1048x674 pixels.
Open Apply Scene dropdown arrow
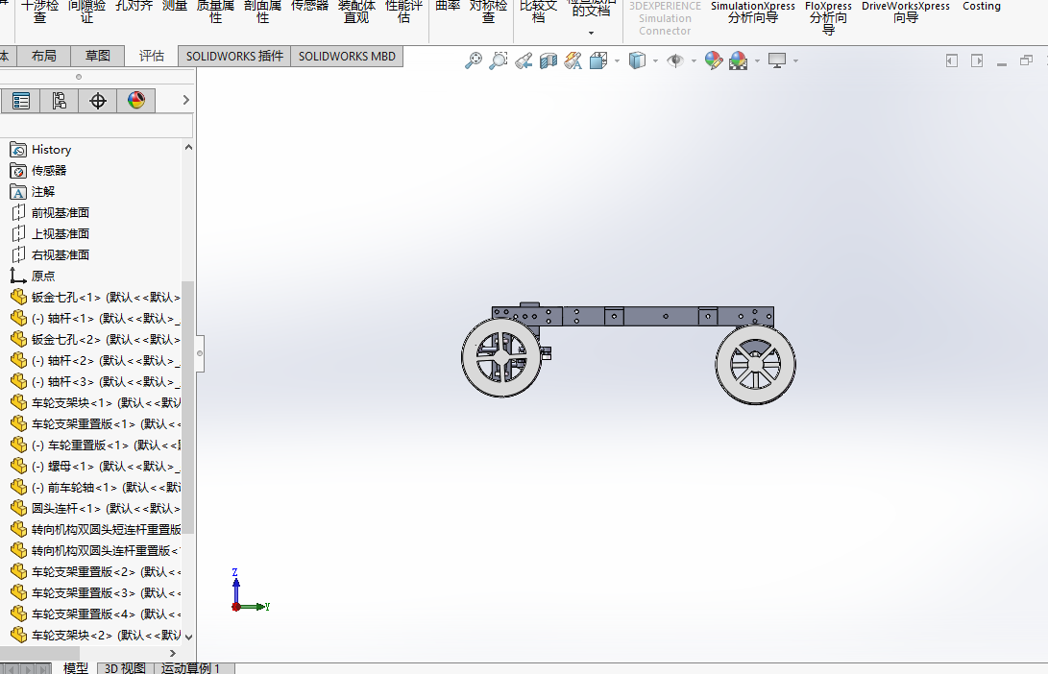[x=757, y=60]
